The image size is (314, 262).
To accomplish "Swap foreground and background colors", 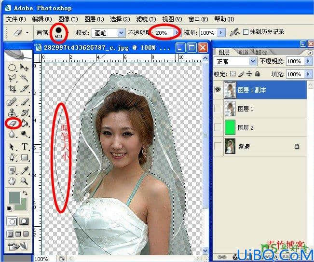I will point(25,193).
